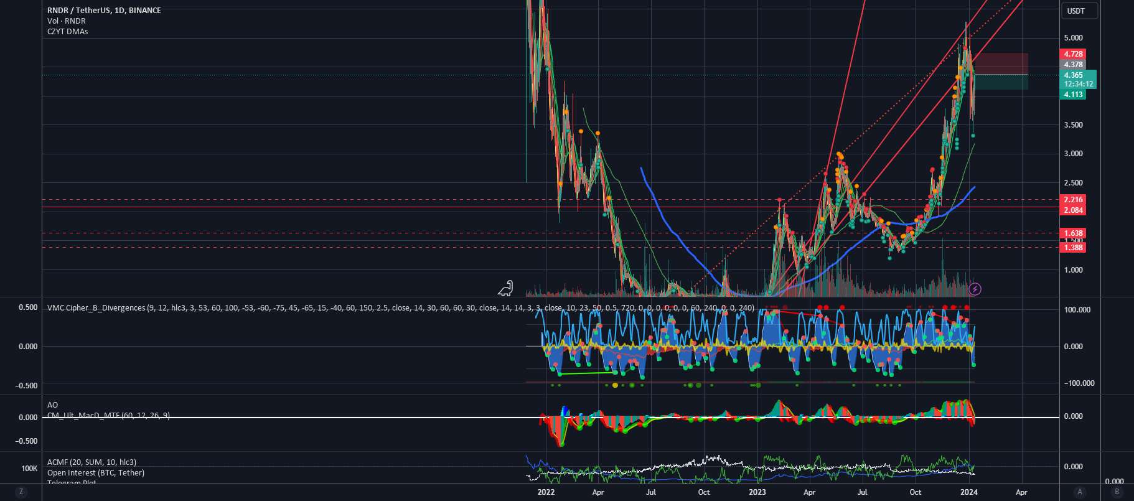
Task: Select the ACMF (20, SUM, 10, hlc3) label
Action: tap(91, 462)
